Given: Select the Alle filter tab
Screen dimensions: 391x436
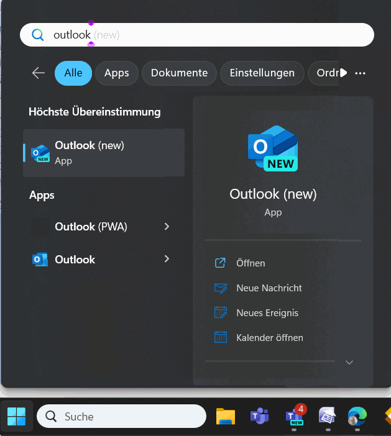Looking at the screenshot, I should tap(73, 73).
